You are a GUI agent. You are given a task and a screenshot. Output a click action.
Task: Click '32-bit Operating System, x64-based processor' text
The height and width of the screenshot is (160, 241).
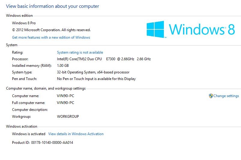pyautogui.click(x=93, y=72)
